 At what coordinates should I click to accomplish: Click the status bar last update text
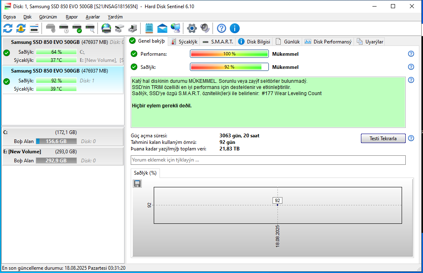(64, 268)
